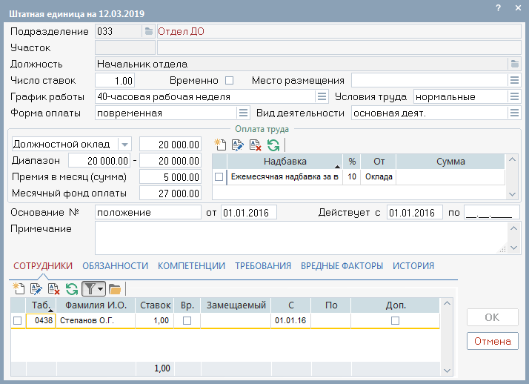Switch to the СОТРУДНИКИ tab
529x384 pixels.
pos(43,266)
